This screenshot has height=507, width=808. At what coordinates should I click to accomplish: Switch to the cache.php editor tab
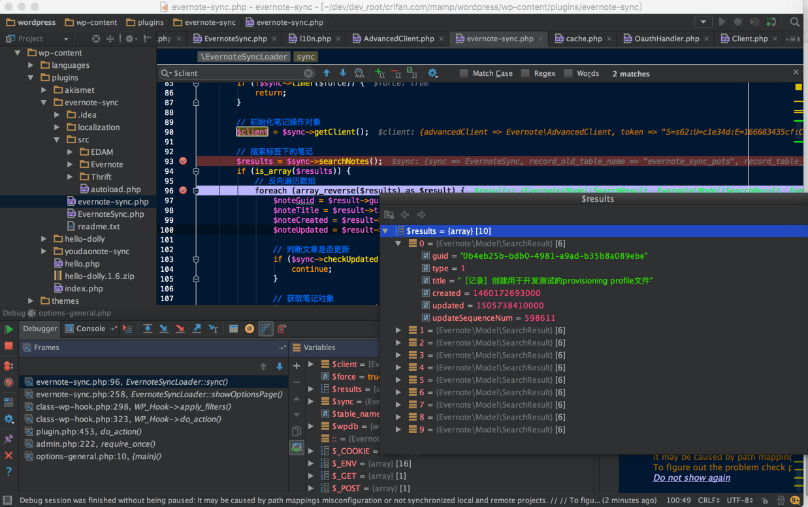coord(583,39)
